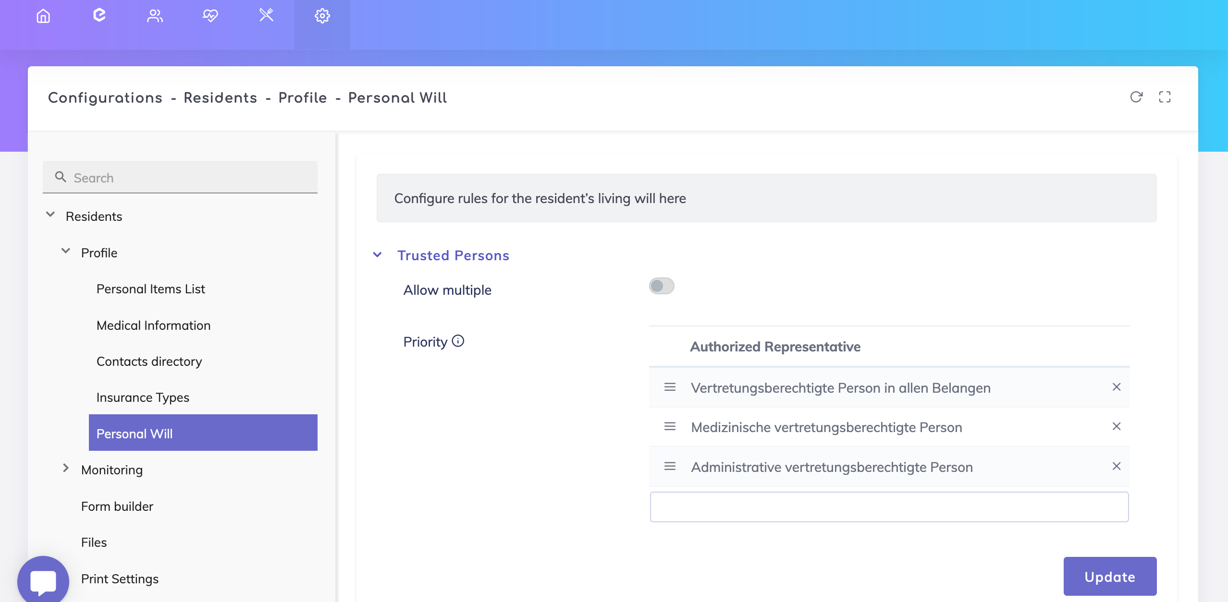Click the residents people icon in top bar
The height and width of the screenshot is (602, 1228).
[155, 16]
